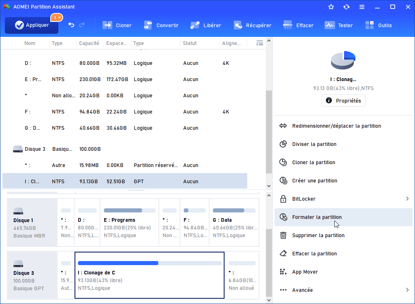Select I : Clonage de C block
The image size is (415, 304).
coord(150,275)
